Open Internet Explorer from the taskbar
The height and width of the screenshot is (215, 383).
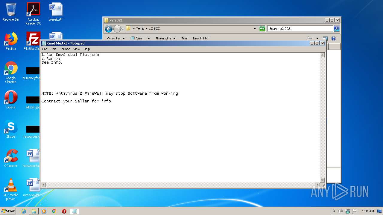coord(24,211)
